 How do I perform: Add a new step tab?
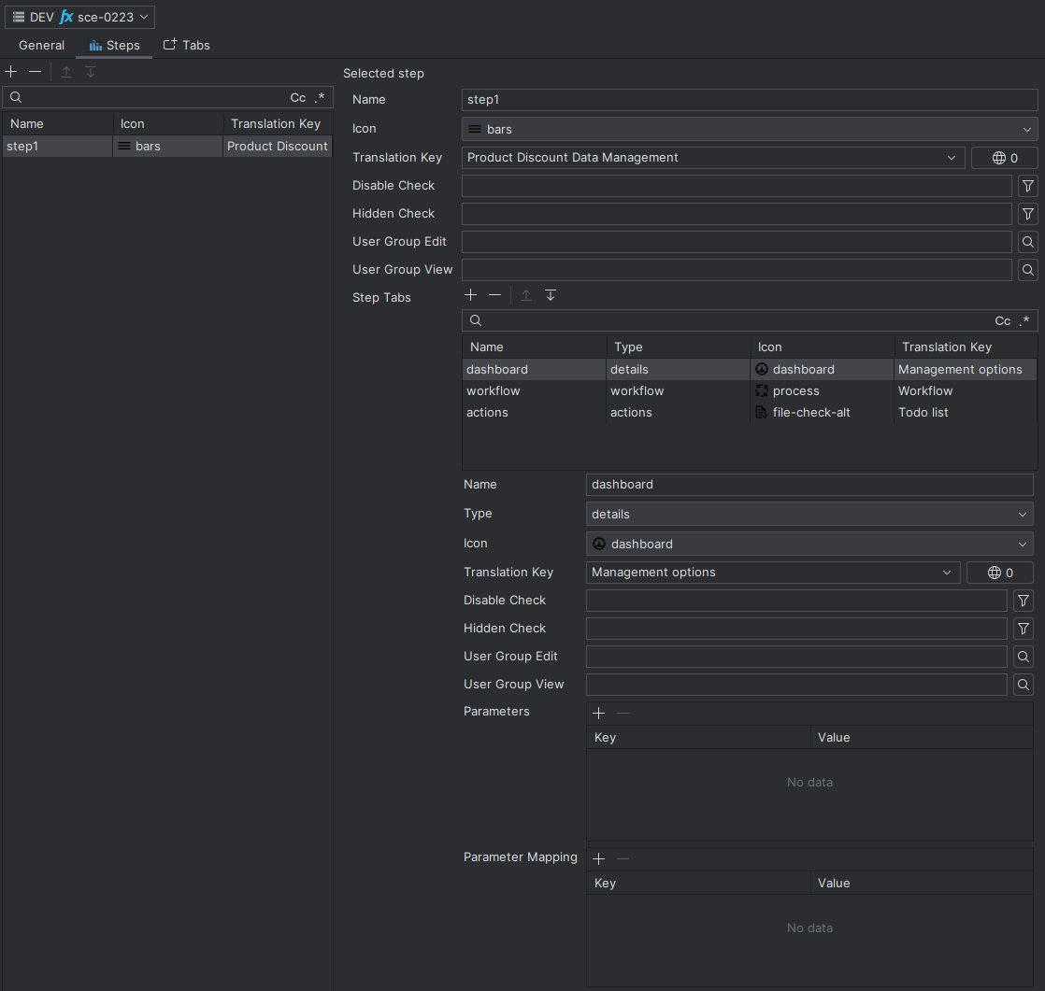(x=470, y=295)
